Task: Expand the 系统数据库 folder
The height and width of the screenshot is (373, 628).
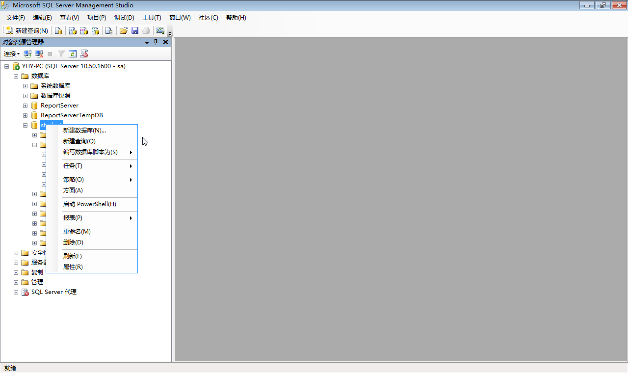Action: pyautogui.click(x=25, y=86)
